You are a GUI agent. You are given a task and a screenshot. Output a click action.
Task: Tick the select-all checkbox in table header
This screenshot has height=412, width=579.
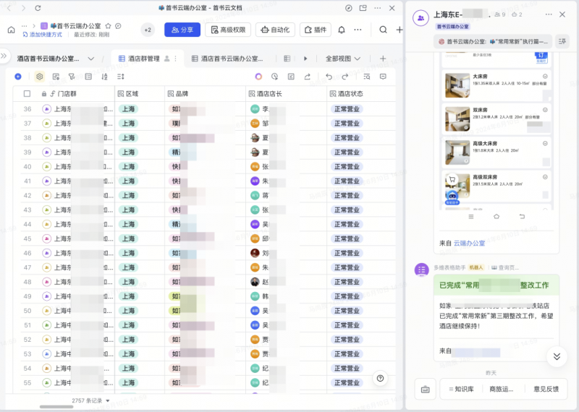point(27,94)
